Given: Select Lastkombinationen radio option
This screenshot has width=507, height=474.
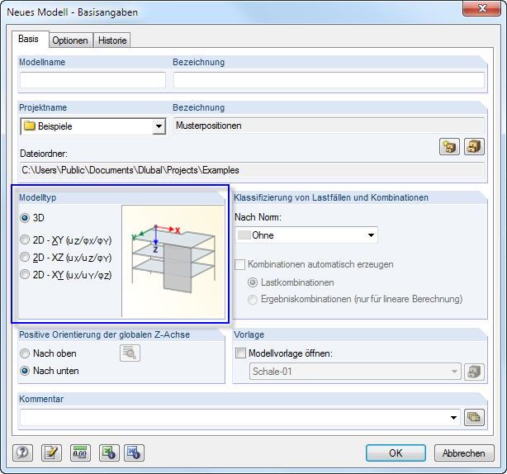Looking at the screenshot, I should tap(253, 282).
